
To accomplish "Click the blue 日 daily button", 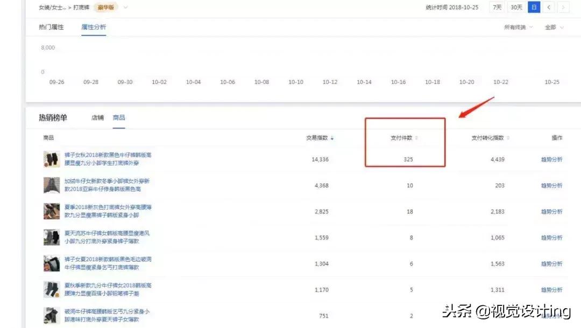I will [x=534, y=7].
